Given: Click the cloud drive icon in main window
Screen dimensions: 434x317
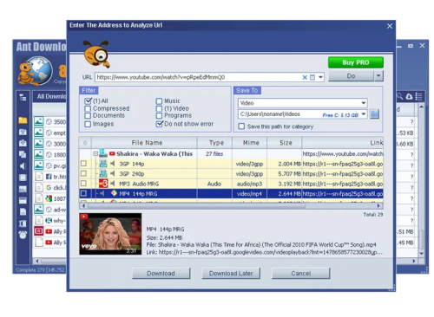Looking at the screenshot, I should click(409, 96).
